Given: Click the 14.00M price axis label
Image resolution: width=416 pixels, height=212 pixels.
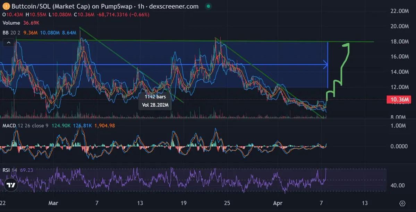Looking at the screenshot, I should point(399,72).
